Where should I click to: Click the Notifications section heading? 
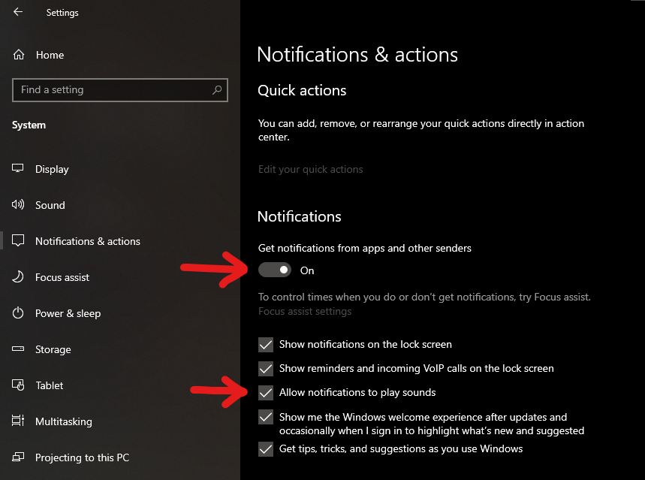click(300, 216)
